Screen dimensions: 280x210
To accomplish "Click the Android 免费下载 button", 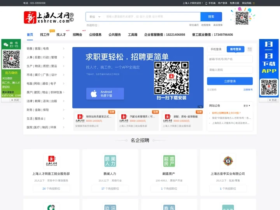I will [x=105, y=94].
